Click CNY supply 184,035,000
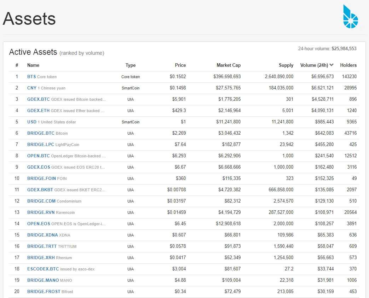The width and height of the screenshot is (369, 298). (281, 88)
